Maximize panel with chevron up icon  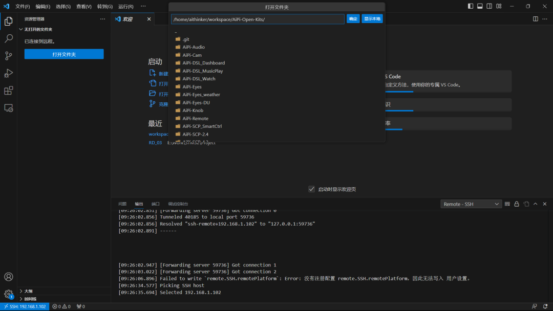536,204
